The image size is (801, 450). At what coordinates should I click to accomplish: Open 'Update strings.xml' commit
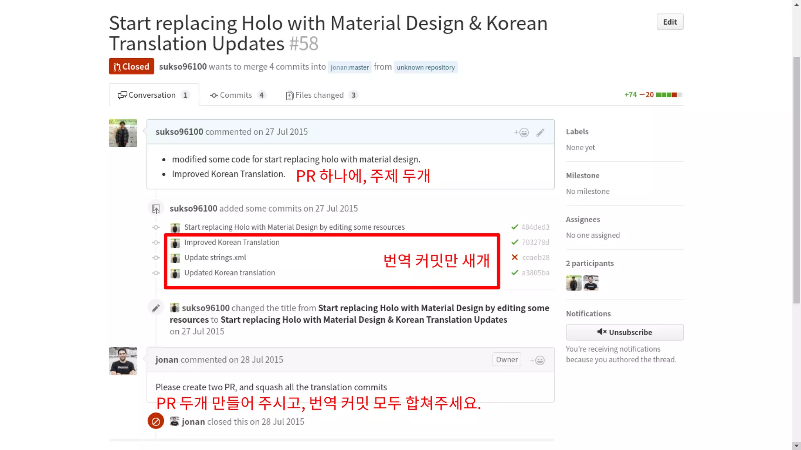(x=215, y=257)
